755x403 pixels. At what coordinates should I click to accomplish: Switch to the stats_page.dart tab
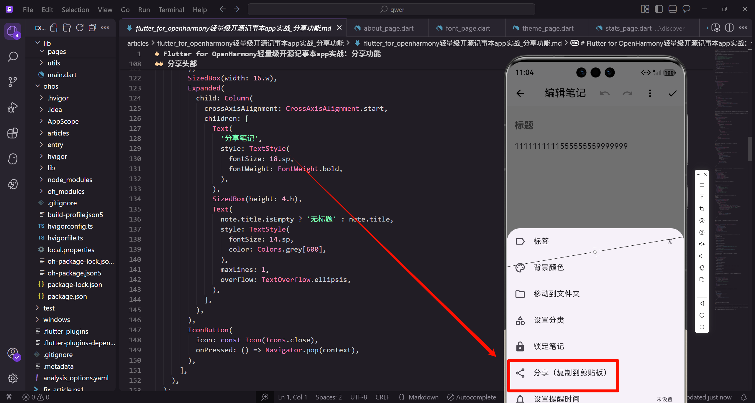coord(644,28)
